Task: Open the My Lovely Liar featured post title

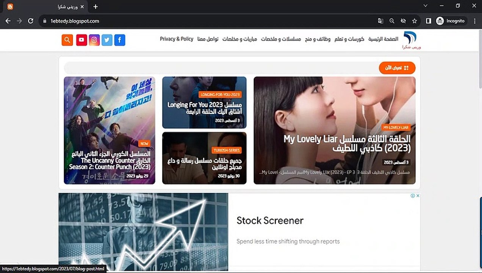Action: tap(347, 143)
